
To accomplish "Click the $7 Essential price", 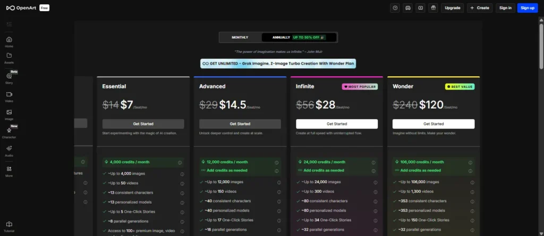I will pos(126,105).
